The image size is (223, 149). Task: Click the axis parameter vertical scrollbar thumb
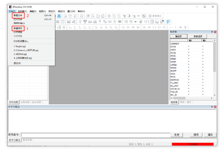pyautogui.click(x=214, y=57)
